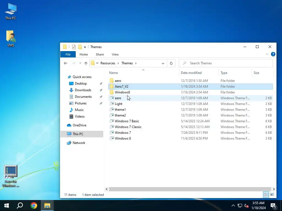
Task: Expand the chevron after Themes in the address bar
Action: point(136,63)
